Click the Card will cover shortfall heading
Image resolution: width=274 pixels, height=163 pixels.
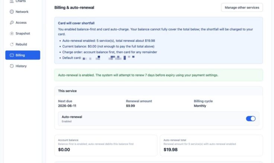click(x=76, y=23)
